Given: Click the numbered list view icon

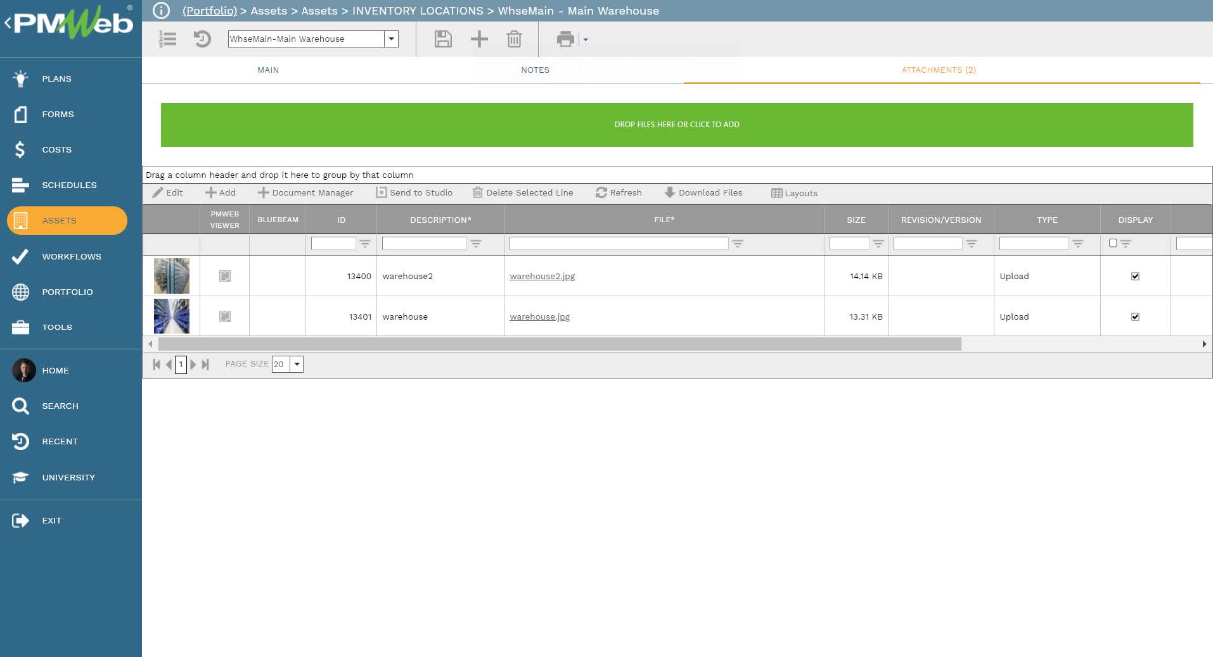Looking at the screenshot, I should pyautogui.click(x=167, y=39).
